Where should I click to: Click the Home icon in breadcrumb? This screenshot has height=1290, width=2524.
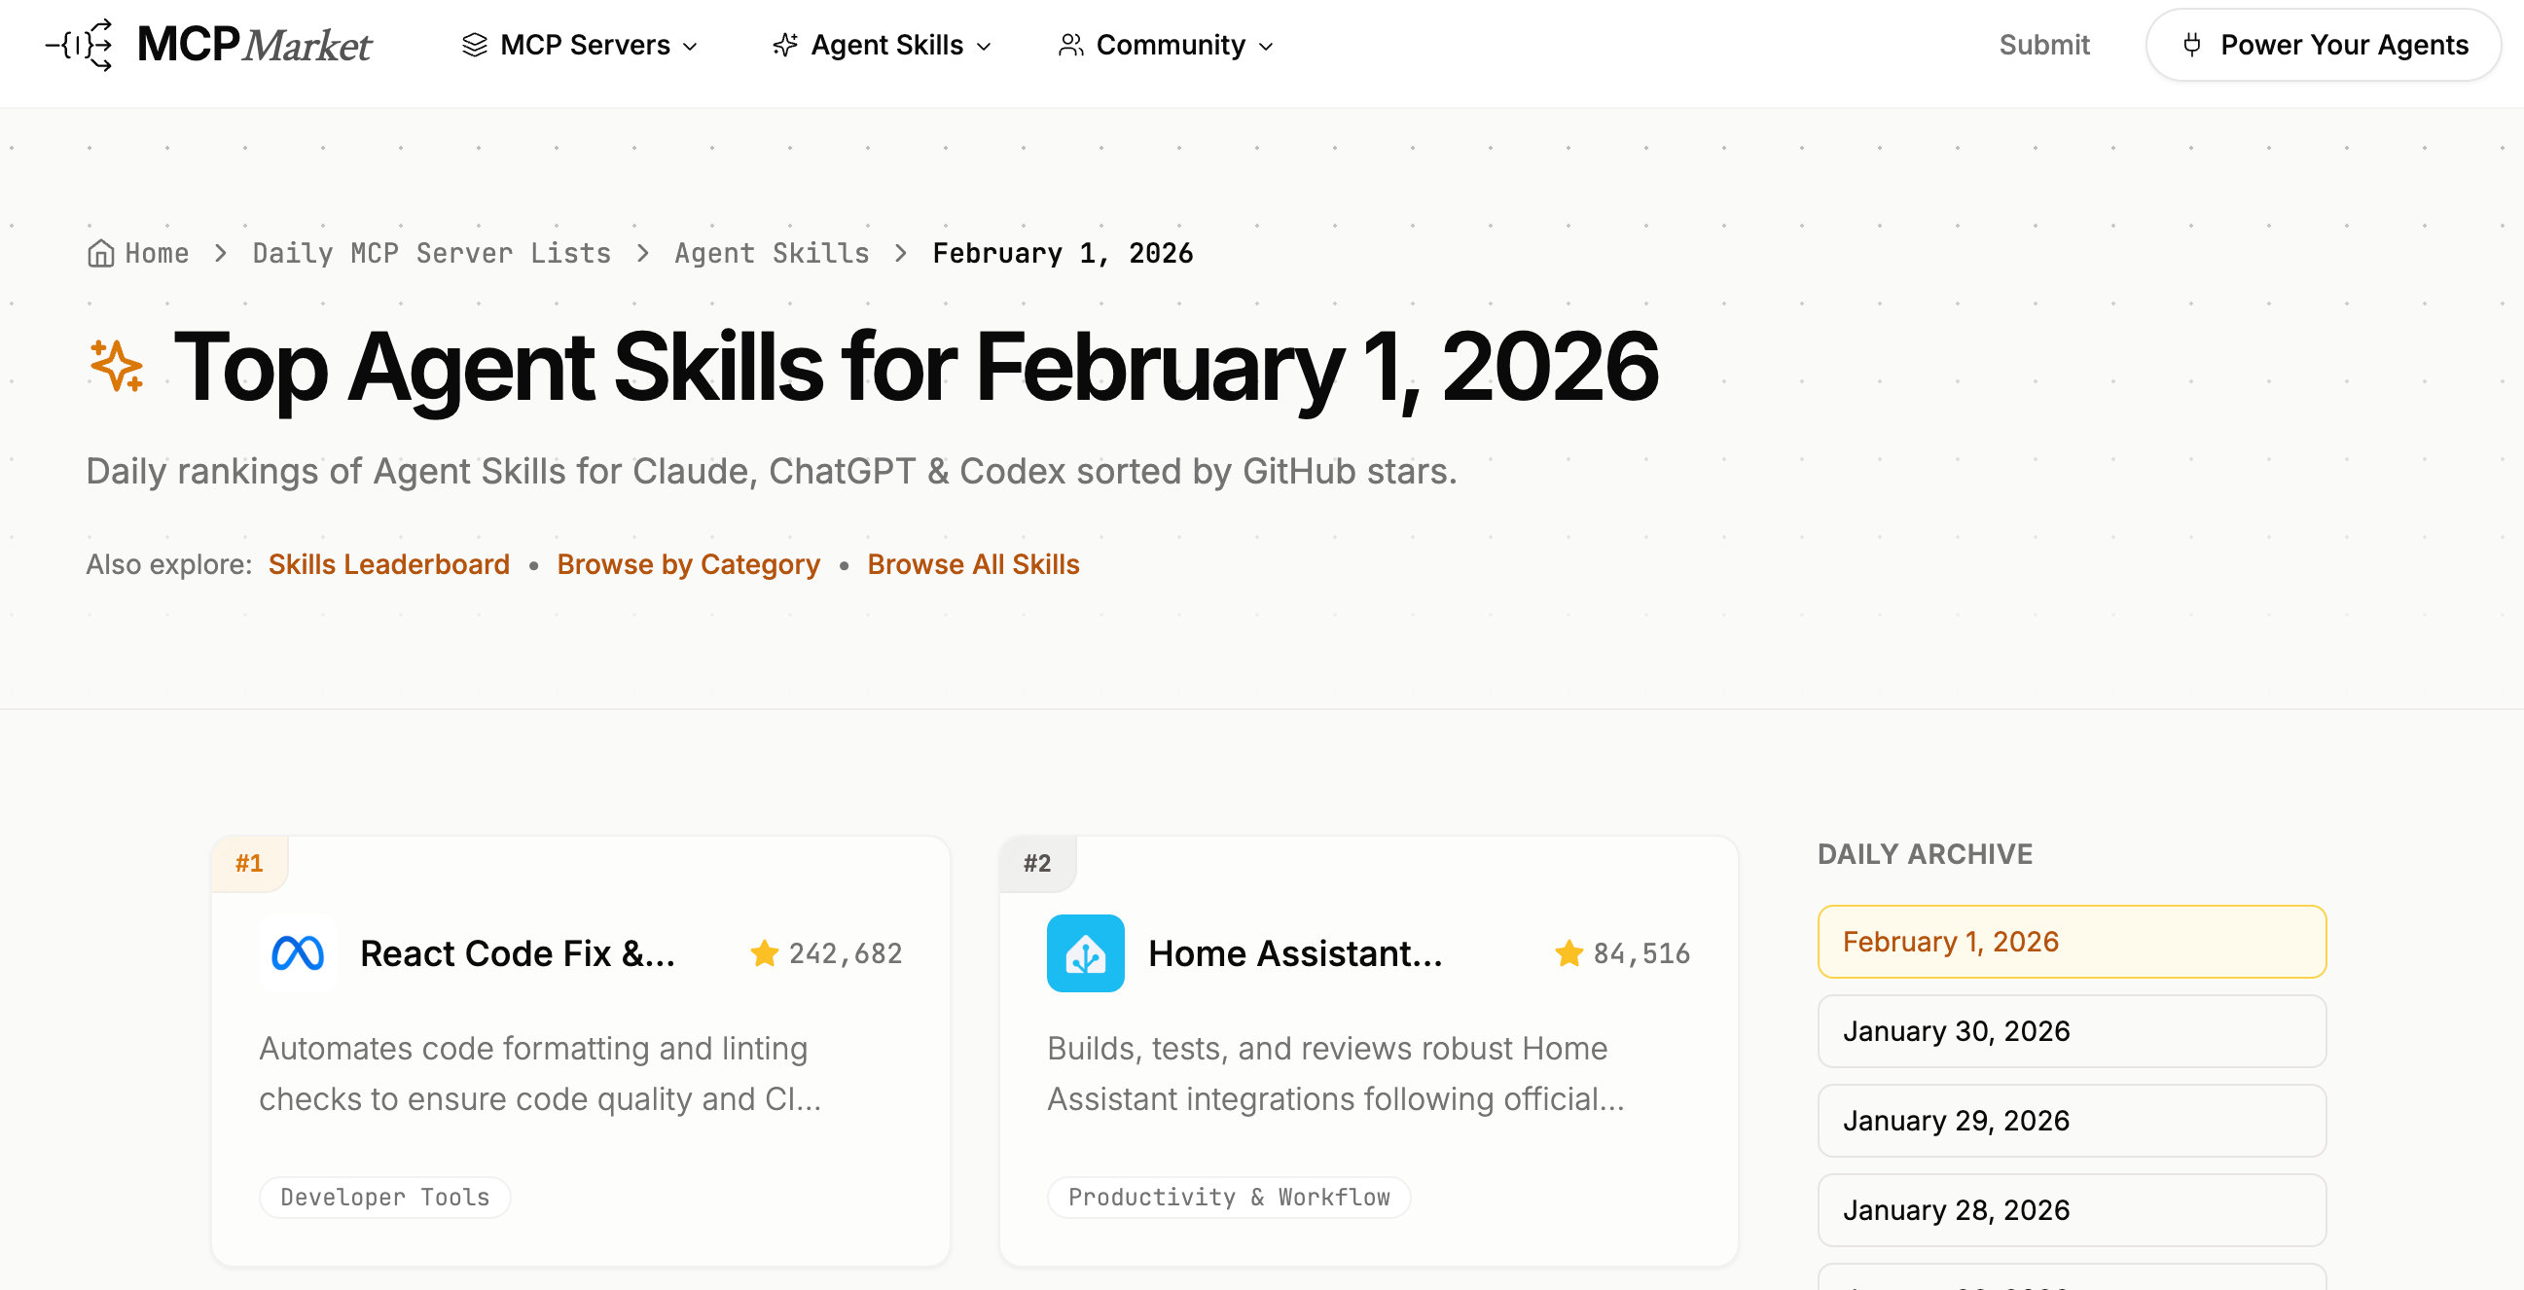pyautogui.click(x=100, y=254)
